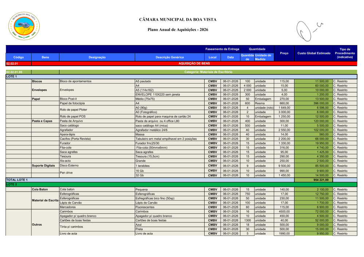
Task: Click the LOTE 2 section row
Action: [181, 185]
